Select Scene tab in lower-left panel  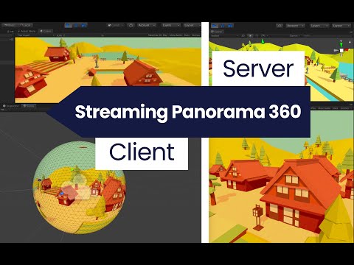[29, 106]
